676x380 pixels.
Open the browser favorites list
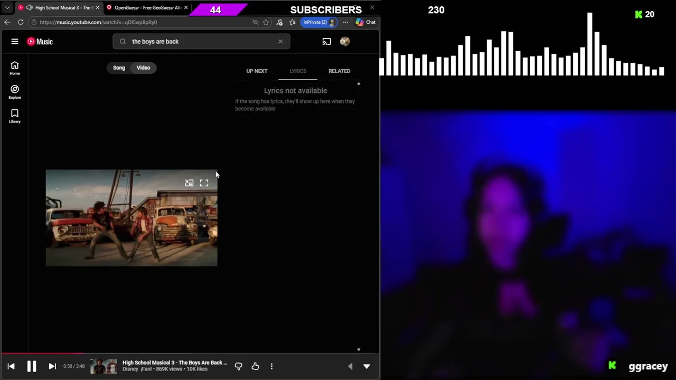(293, 22)
